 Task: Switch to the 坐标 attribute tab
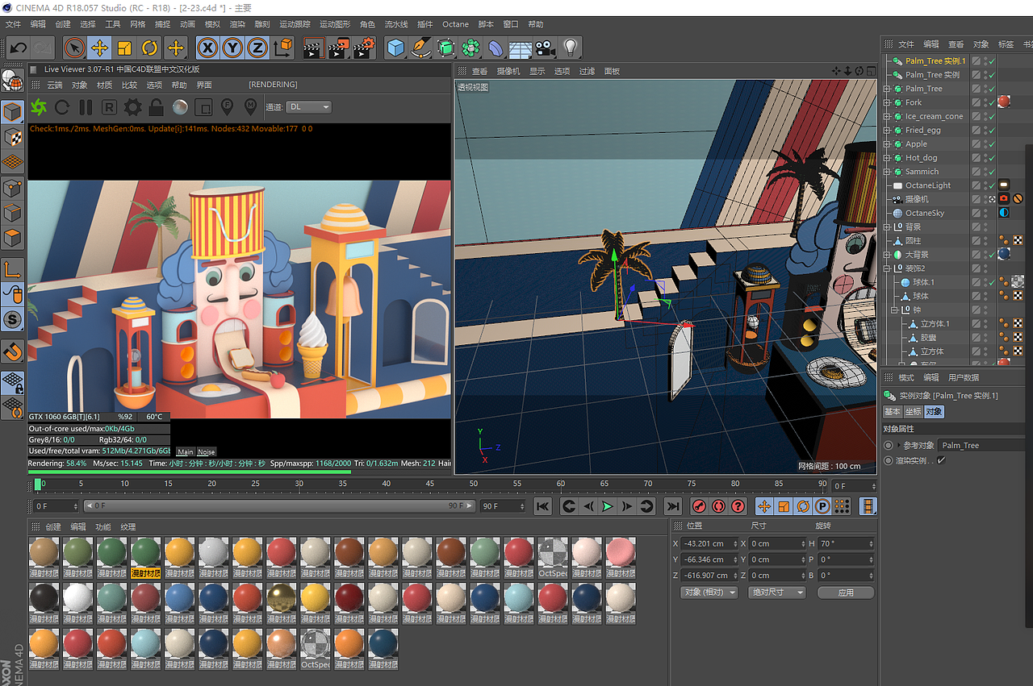912,412
